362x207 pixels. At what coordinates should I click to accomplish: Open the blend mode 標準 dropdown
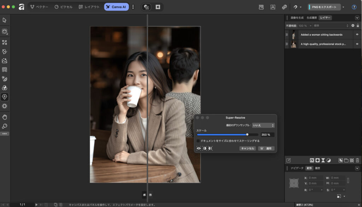[331, 26]
